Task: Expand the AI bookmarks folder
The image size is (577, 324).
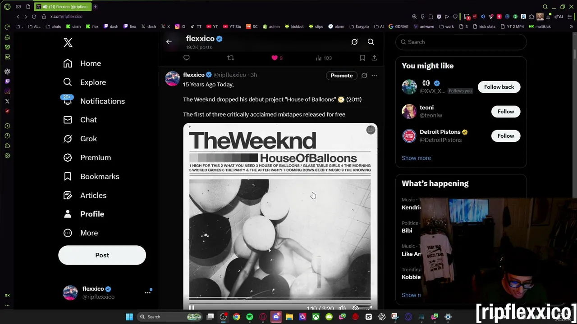Action: click(x=379, y=27)
